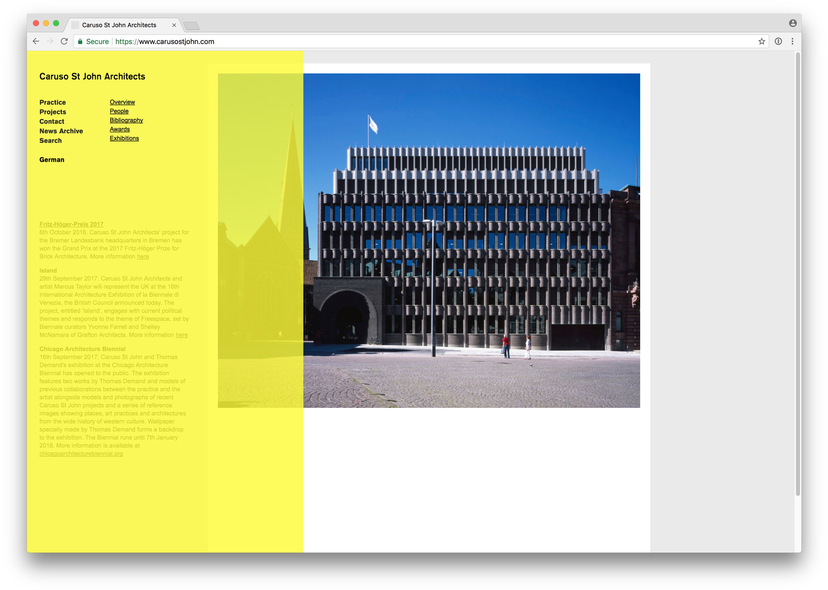Close the Caruso St John Architects tab
This screenshot has width=828, height=590.
point(174,25)
